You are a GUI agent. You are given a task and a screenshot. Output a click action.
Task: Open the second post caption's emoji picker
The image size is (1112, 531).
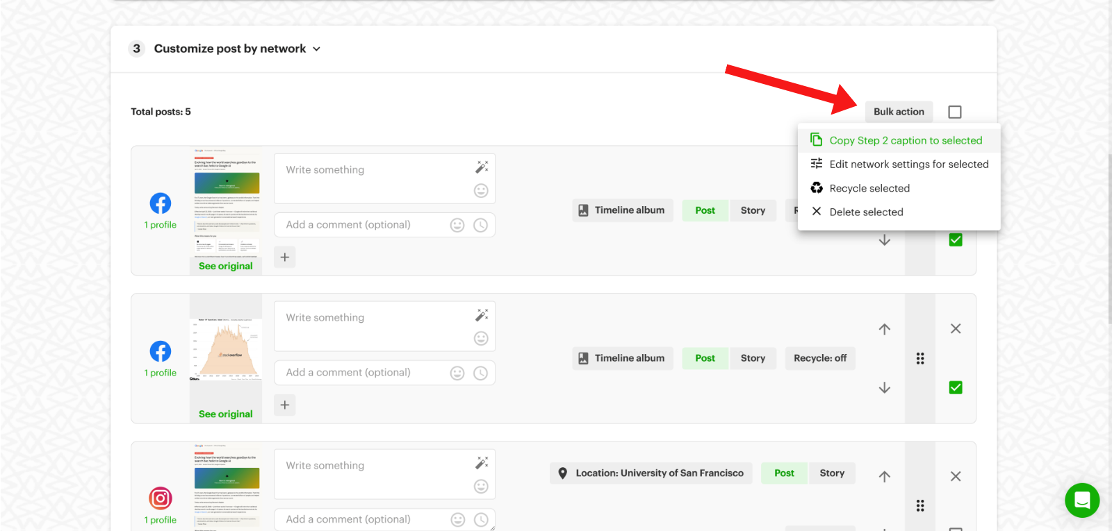click(x=481, y=338)
